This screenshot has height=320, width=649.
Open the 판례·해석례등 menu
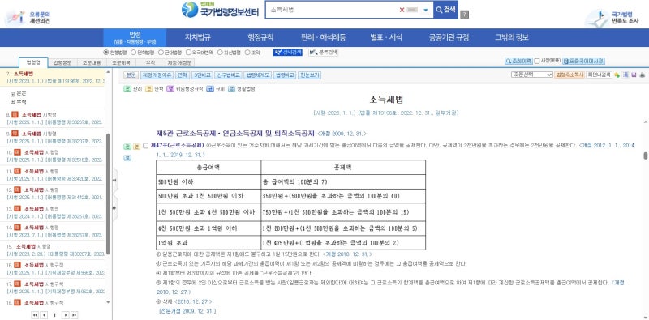(323, 37)
